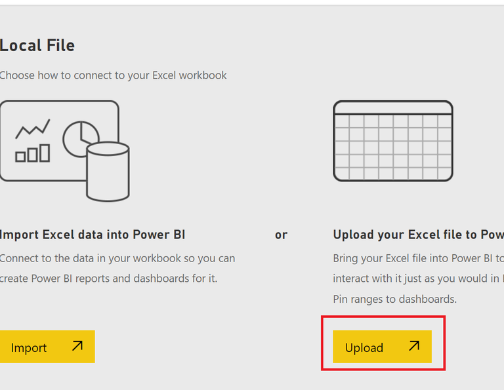Click 'create Power BI reports and dashboards' line

[x=108, y=279]
